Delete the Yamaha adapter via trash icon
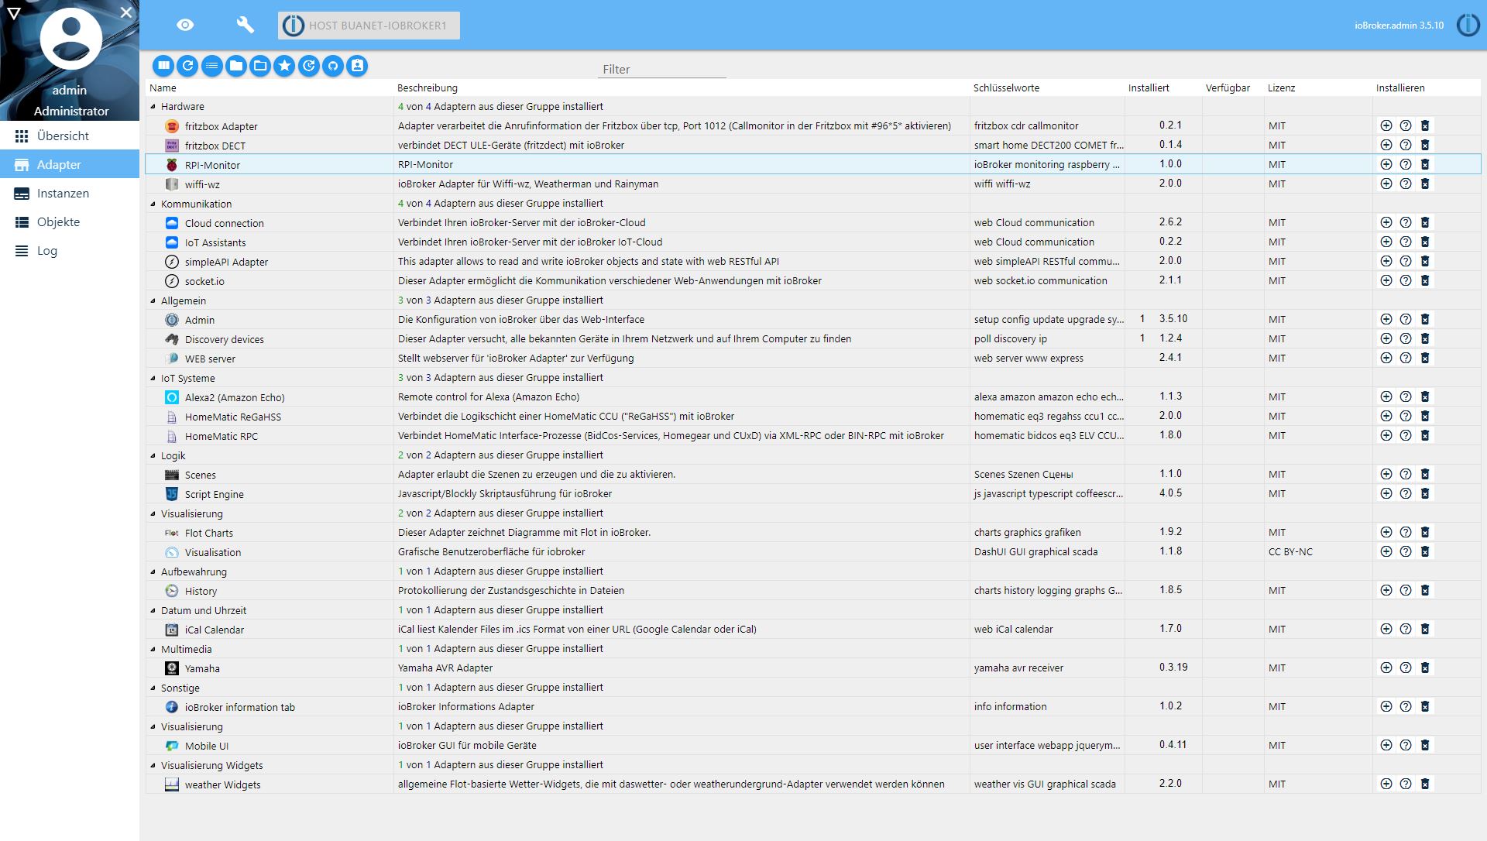 point(1424,668)
